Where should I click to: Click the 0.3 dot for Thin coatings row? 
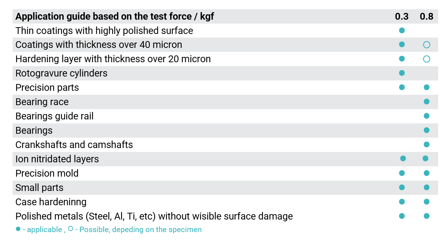pos(402,30)
